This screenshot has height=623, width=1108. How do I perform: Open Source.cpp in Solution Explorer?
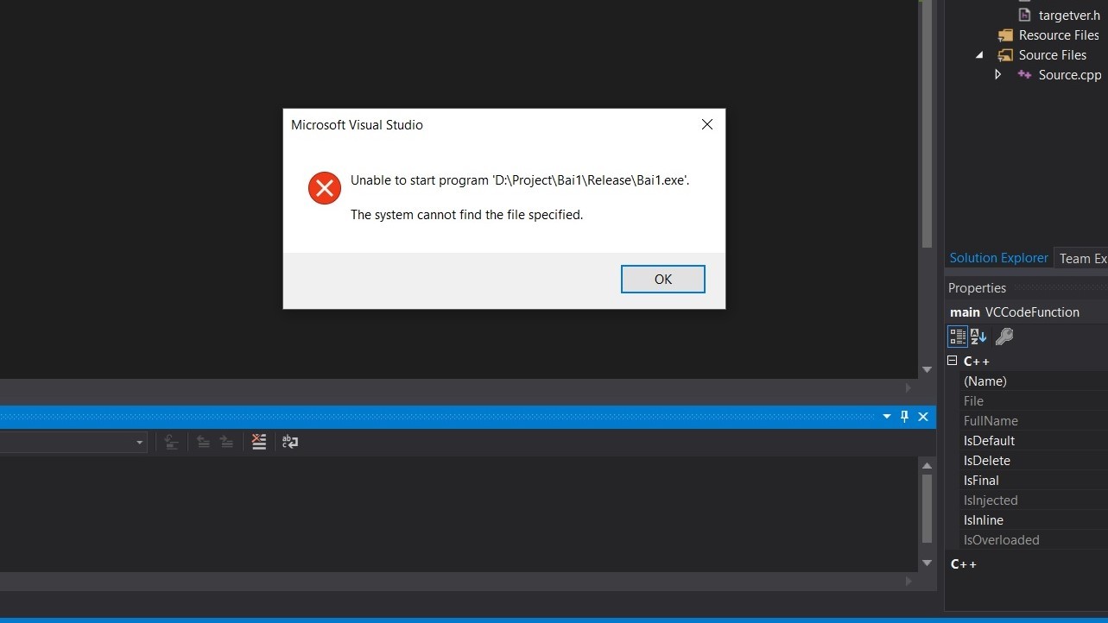1070,74
